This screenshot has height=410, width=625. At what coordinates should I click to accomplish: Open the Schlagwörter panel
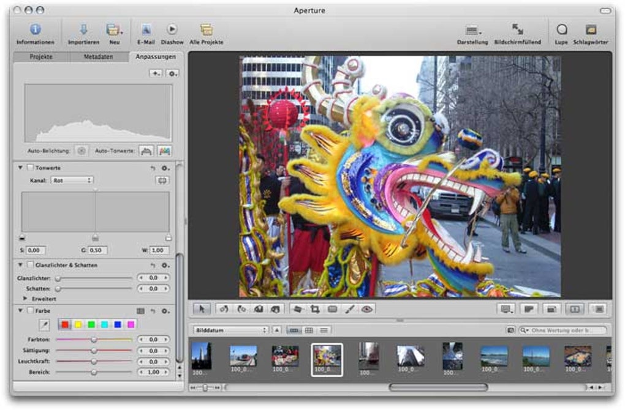[591, 30]
